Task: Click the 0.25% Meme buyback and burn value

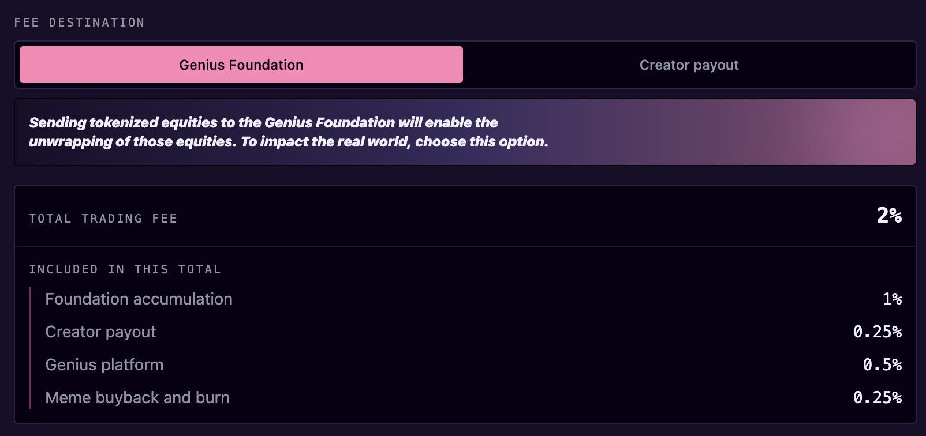Action: 878,397
